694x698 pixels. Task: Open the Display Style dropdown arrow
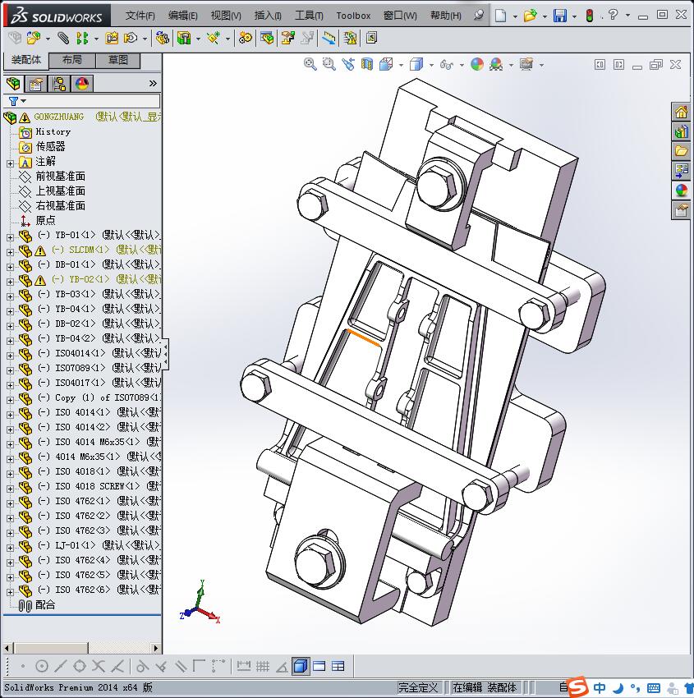(x=431, y=64)
